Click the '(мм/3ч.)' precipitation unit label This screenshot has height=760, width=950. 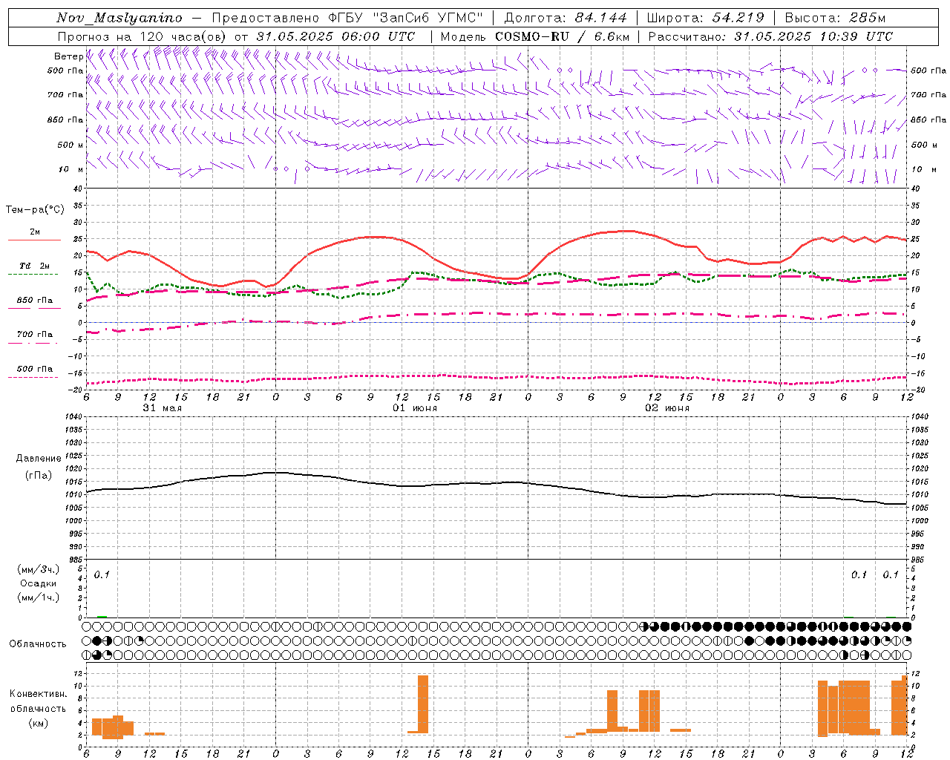coord(39,569)
